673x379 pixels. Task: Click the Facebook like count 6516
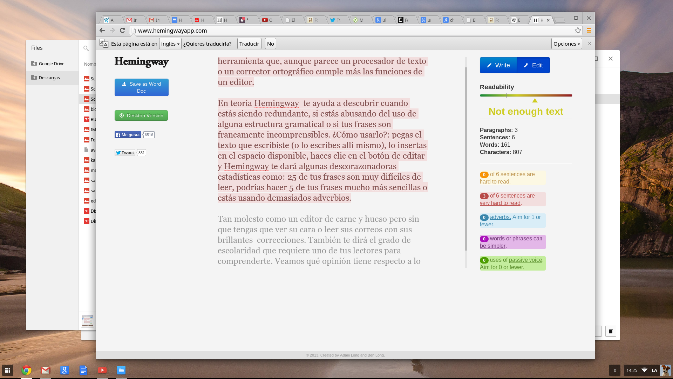point(149,135)
